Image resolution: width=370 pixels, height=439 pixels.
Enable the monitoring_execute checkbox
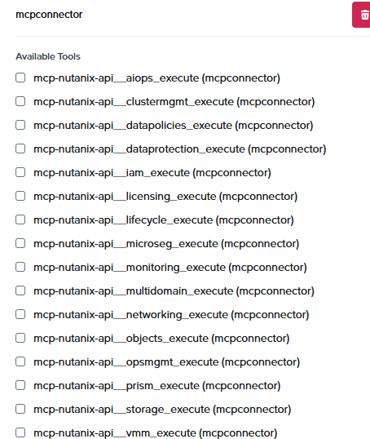click(20, 267)
